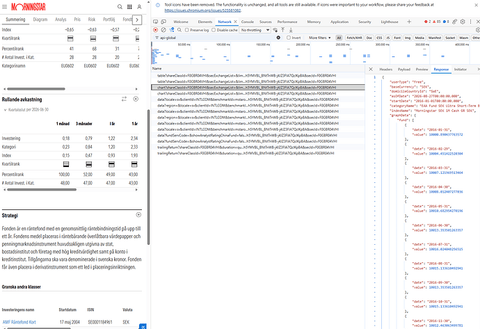
Task: Click swap icon beside Rullande avkastning
Action: pos(124,99)
